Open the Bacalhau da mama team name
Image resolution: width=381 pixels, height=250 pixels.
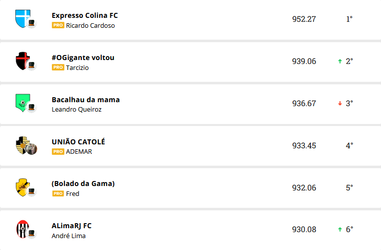(85, 100)
